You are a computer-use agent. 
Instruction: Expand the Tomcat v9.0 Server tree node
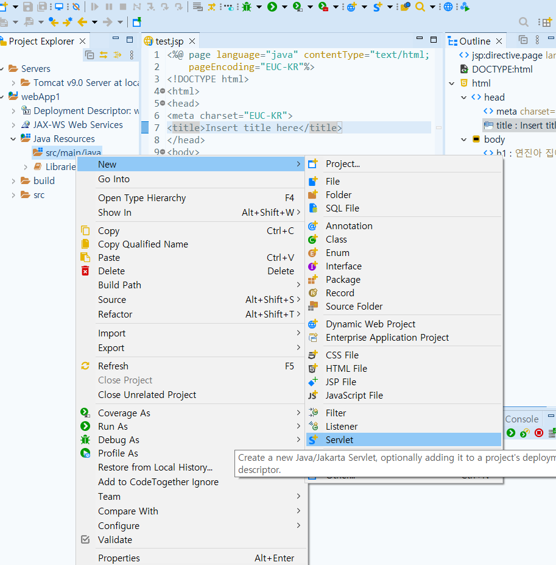click(13, 83)
